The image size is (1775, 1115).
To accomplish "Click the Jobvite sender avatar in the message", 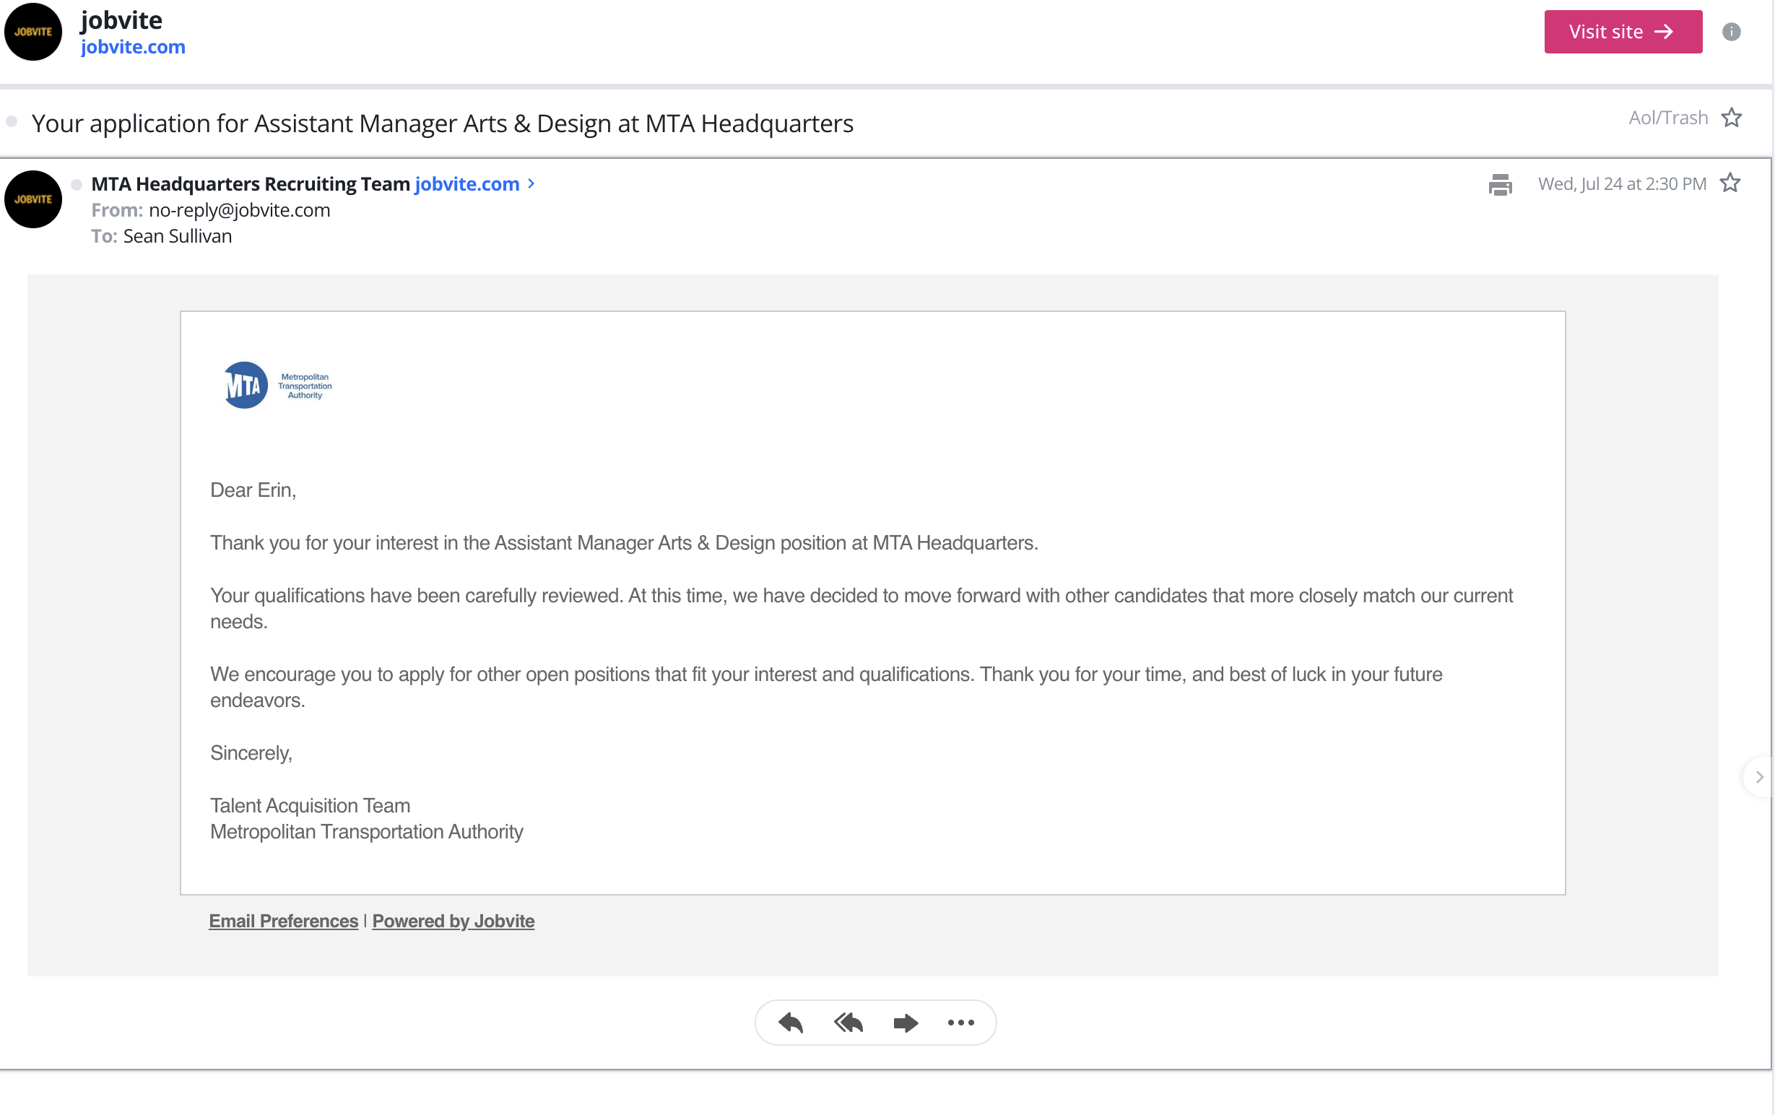I will click(33, 199).
